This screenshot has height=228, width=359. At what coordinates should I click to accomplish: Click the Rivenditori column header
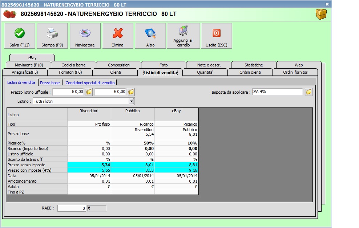pyautogui.click(x=89, y=114)
